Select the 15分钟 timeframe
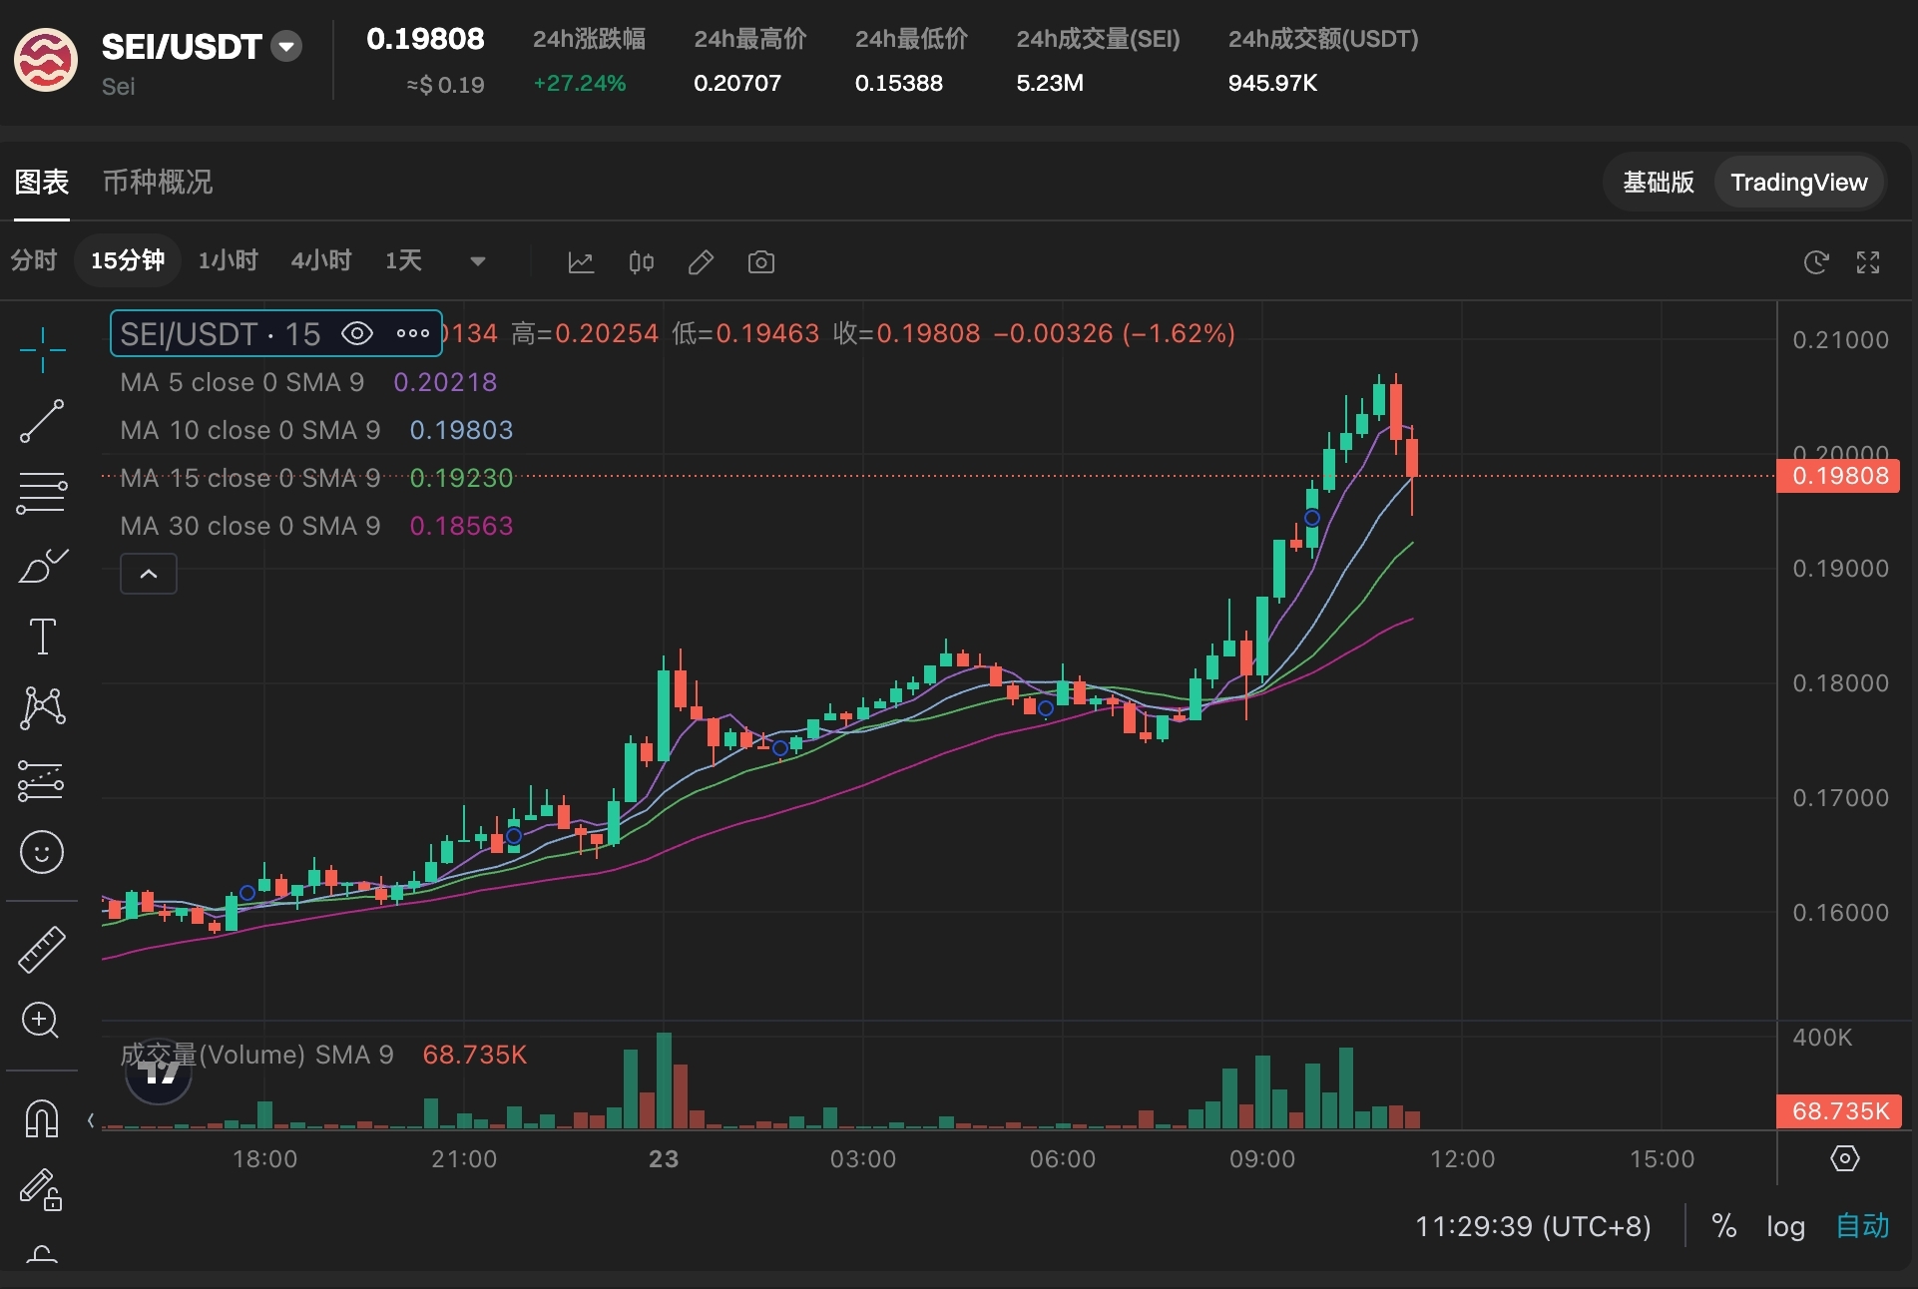Image resolution: width=1918 pixels, height=1289 pixels. [x=127, y=260]
